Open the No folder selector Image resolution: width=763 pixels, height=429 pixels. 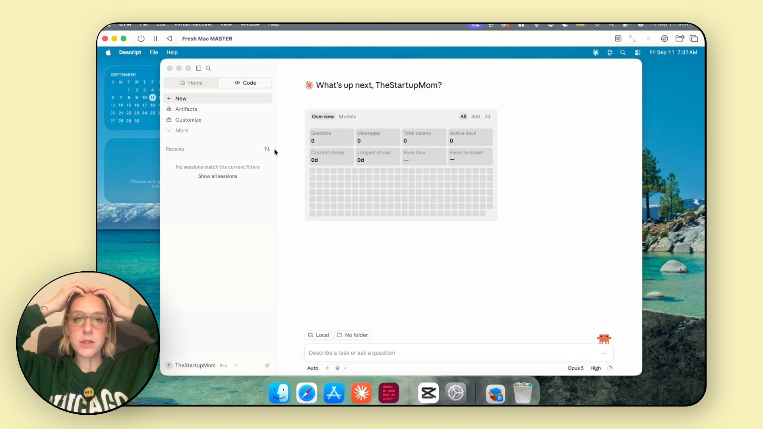352,335
